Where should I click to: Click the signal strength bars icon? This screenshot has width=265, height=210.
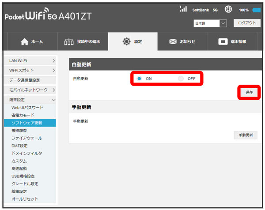pos(184,9)
